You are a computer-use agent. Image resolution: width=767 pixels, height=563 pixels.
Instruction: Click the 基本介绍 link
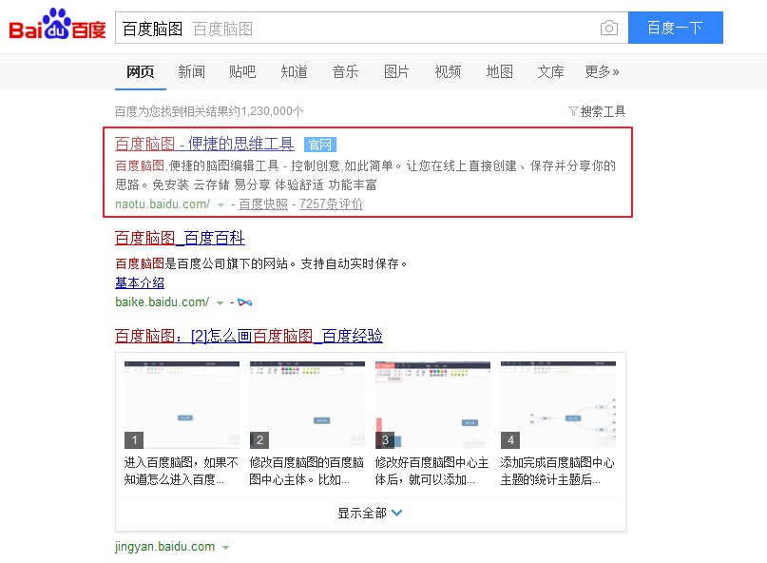point(140,283)
